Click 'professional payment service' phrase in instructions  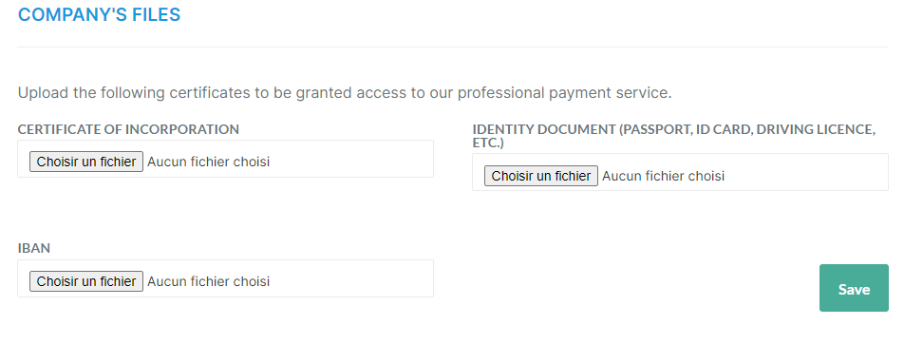tap(563, 93)
